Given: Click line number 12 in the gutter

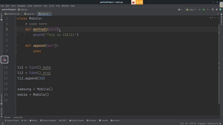Looking at the screenshot, I should click(6, 78).
